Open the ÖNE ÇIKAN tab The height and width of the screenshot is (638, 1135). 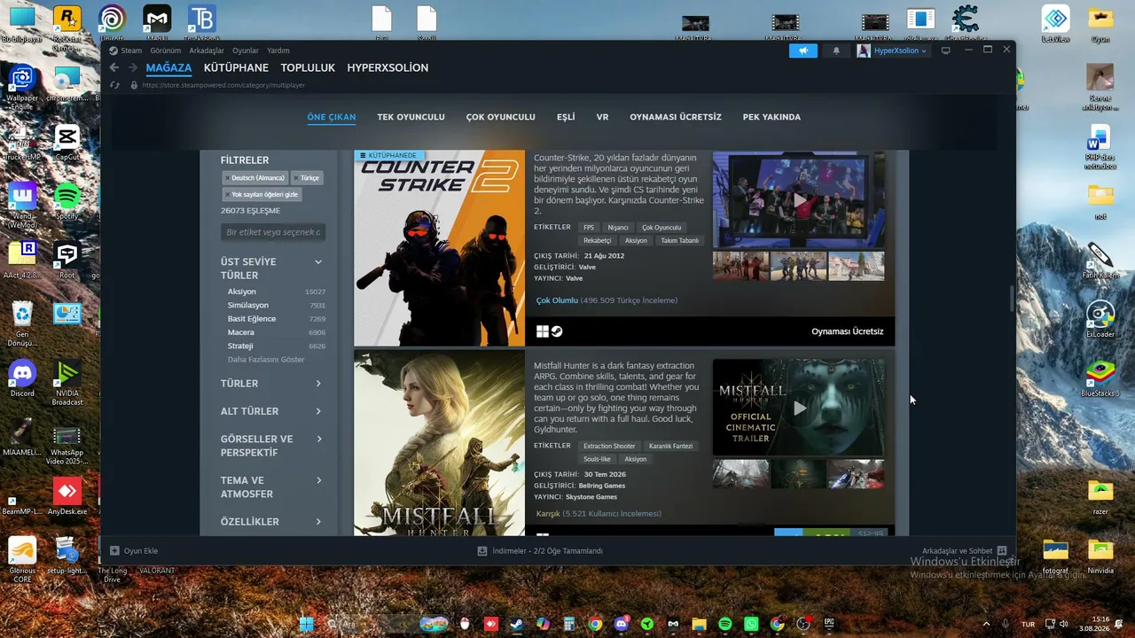332,117
